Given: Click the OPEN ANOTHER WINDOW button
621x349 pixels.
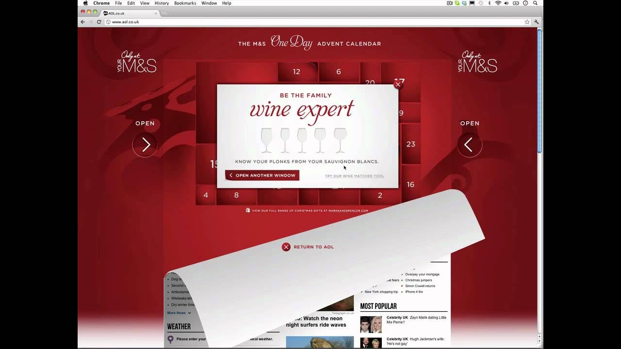Looking at the screenshot, I should (x=262, y=175).
